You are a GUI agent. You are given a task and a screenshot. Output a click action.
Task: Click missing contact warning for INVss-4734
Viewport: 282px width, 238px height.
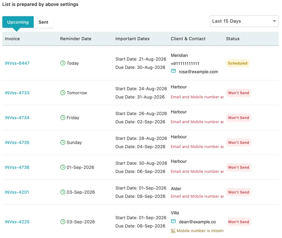pyautogui.click(x=197, y=122)
